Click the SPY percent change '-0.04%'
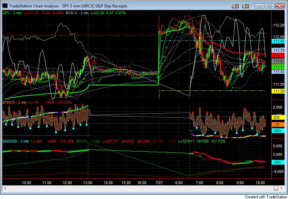 click(x=58, y=13)
